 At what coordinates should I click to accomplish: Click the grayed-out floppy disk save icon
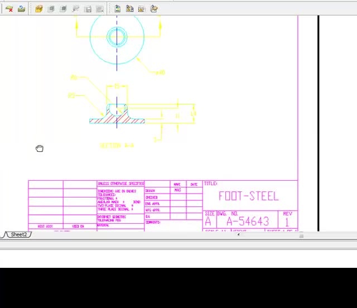point(88,9)
